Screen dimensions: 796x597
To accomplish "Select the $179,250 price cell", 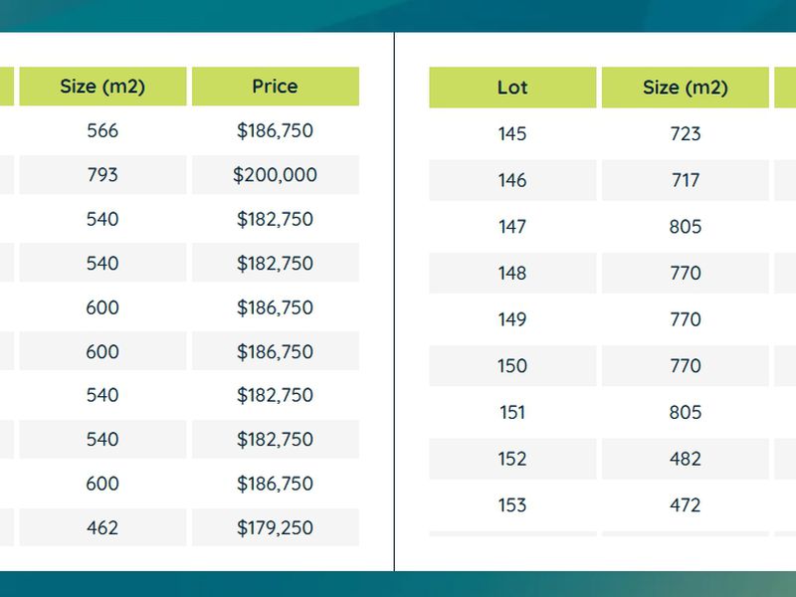I will point(275,527).
